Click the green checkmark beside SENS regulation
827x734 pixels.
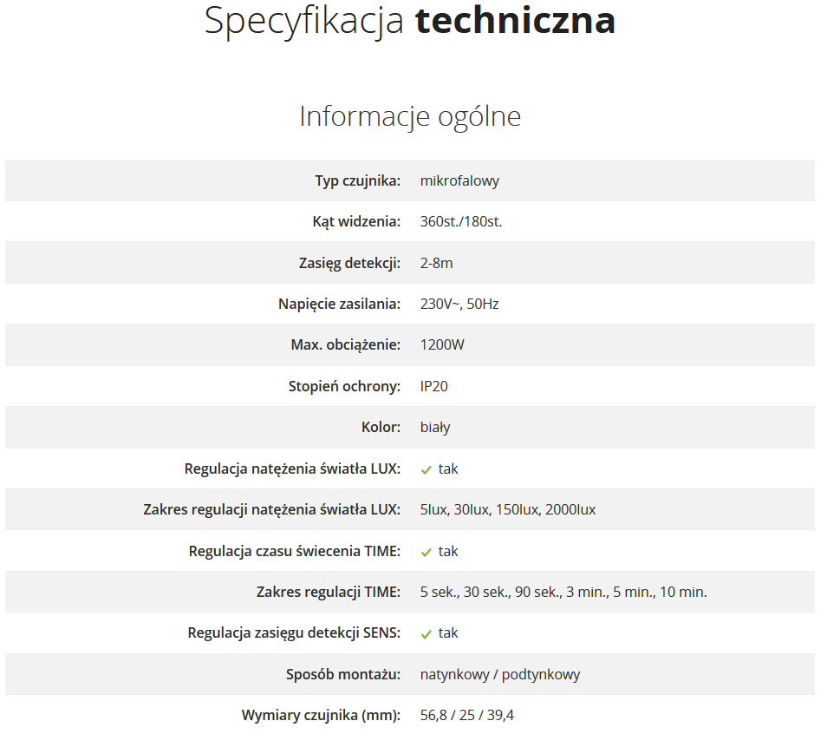coord(427,634)
